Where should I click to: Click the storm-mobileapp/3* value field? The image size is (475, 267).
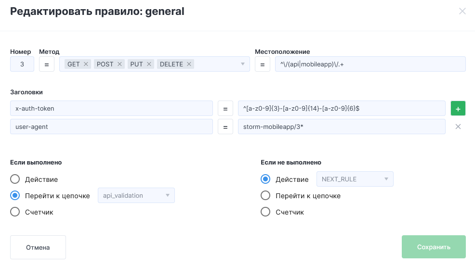[342, 127]
